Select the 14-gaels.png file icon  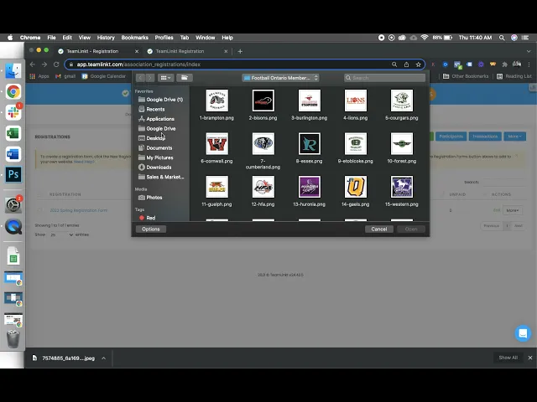(356, 187)
